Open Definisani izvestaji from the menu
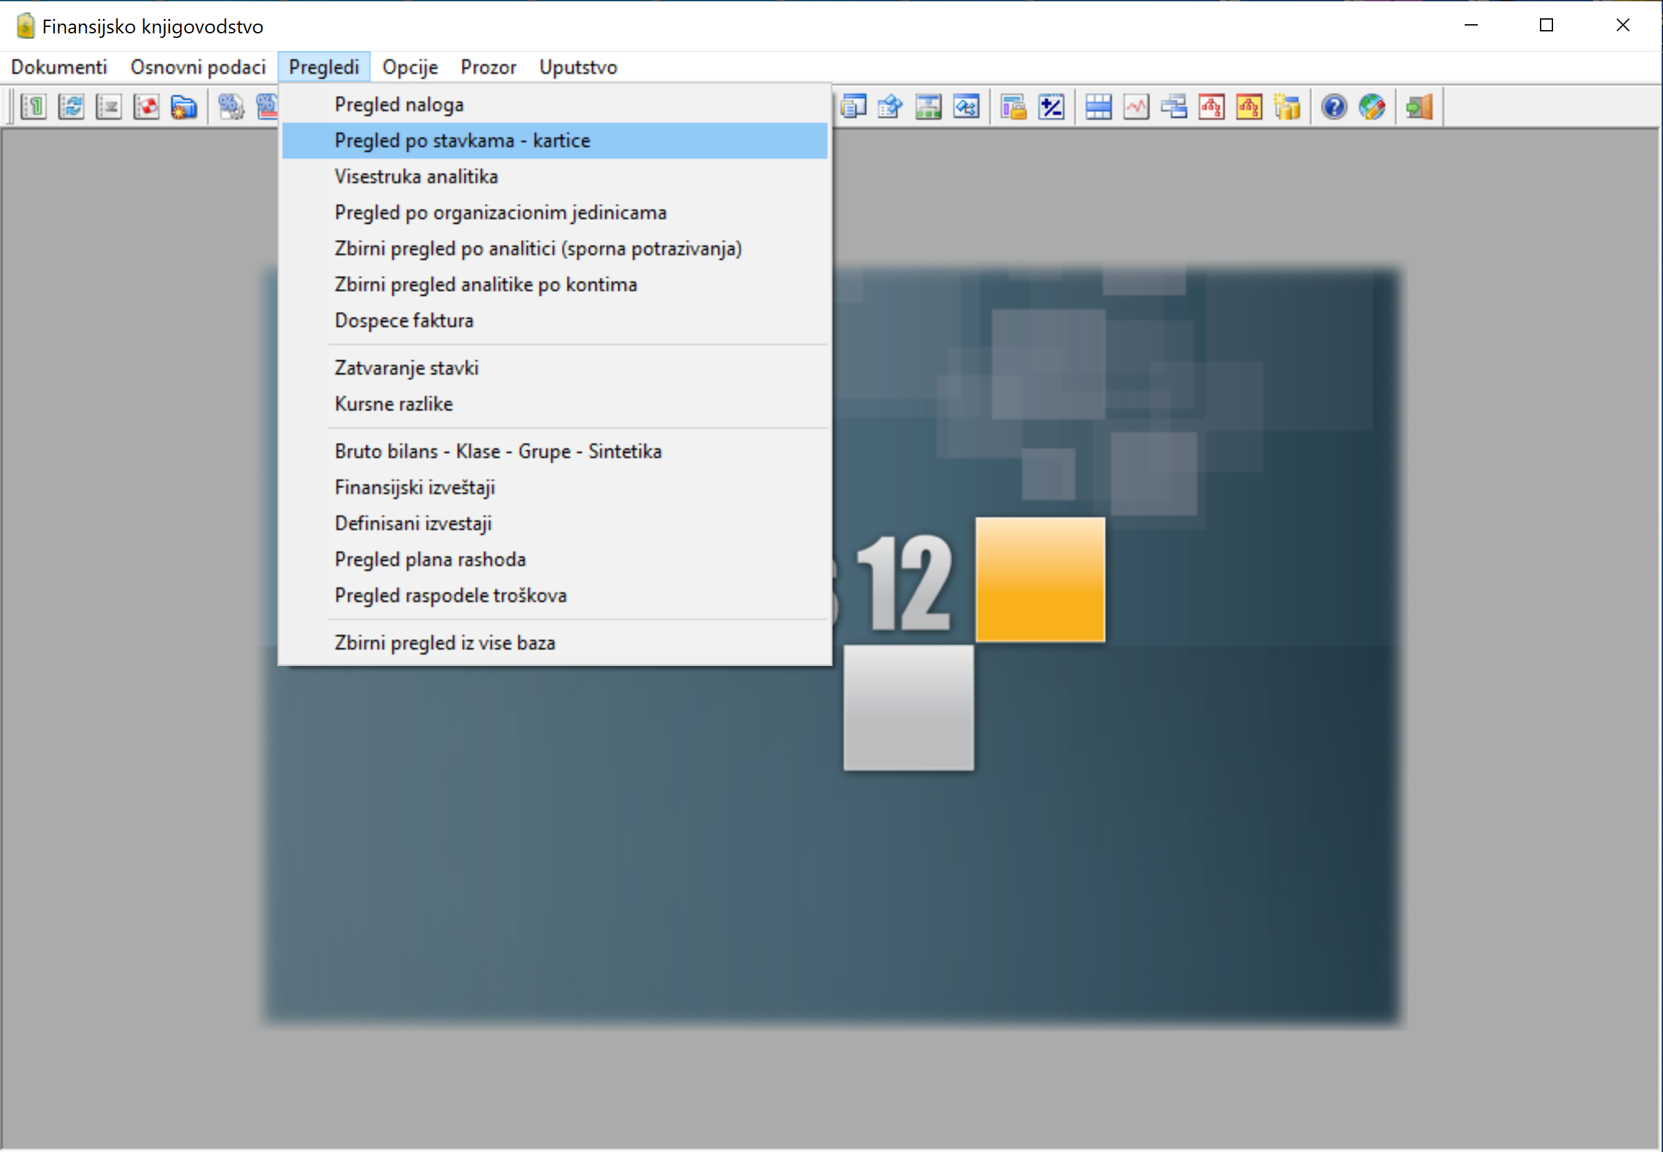 (x=554, y=524)
